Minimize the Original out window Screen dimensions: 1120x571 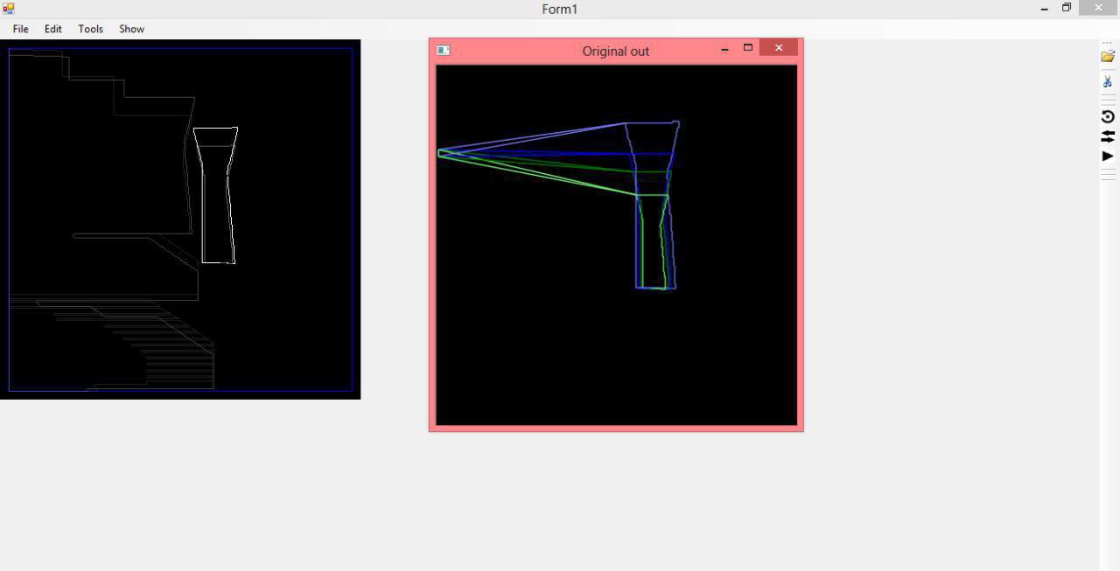pyautogui.click(x=724, y=49)
